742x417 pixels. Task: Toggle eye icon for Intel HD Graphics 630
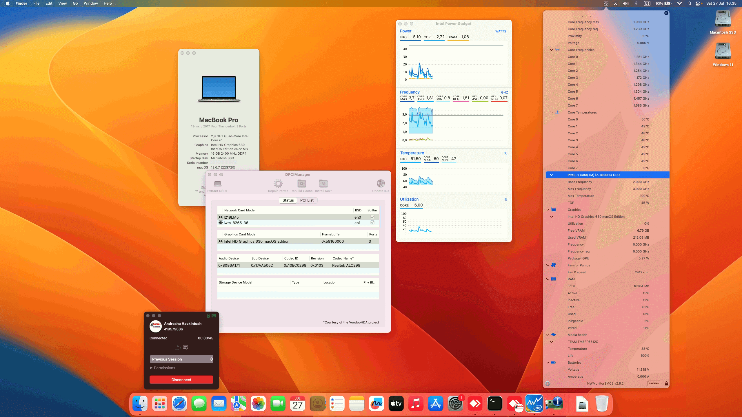(x=221, y=241)
